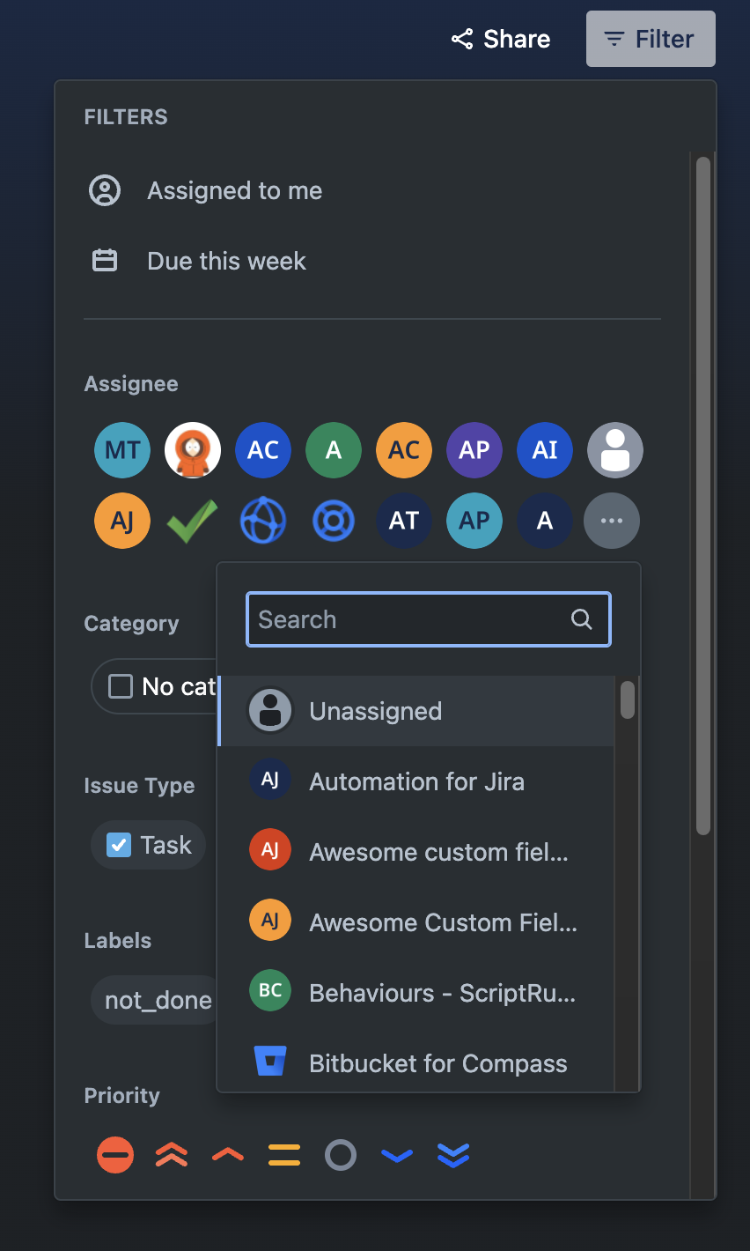Click the magnifying glass in the search box
The height and width of the screenshot is (1251, 750).
(581, 619)
